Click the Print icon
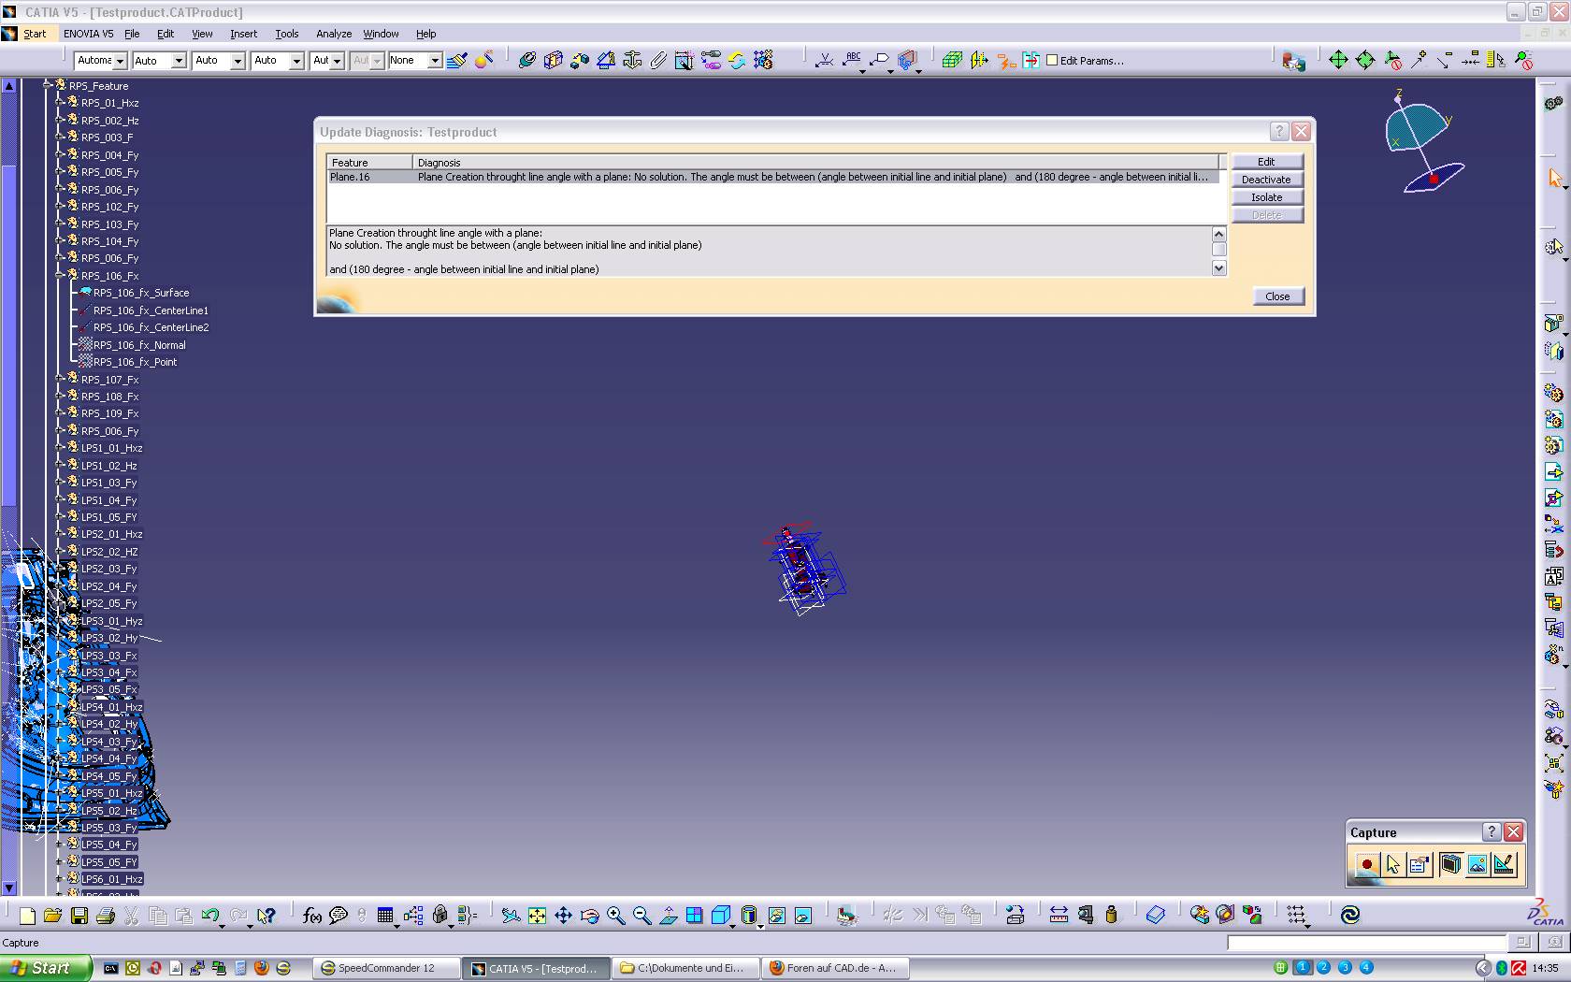 point(106,916)
